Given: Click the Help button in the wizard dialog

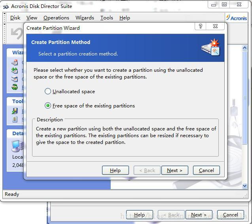Looking at the screenshot, I should click(x=116, y=170).
